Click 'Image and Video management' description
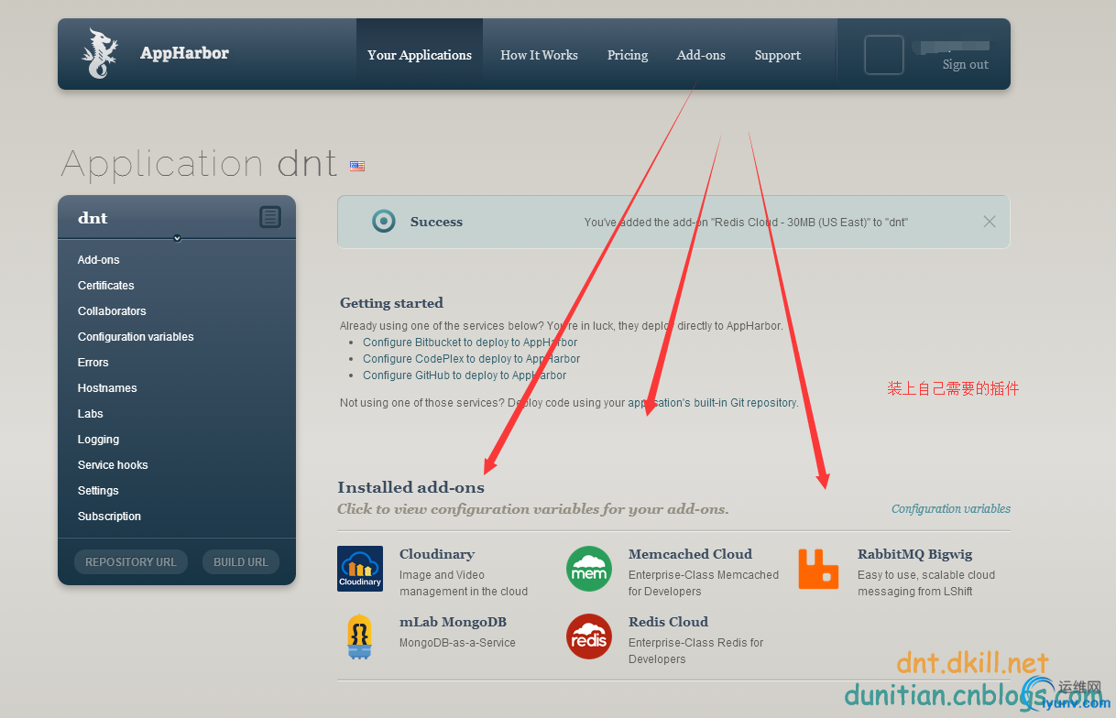1116x718 pixels. (x=464, y=583)
